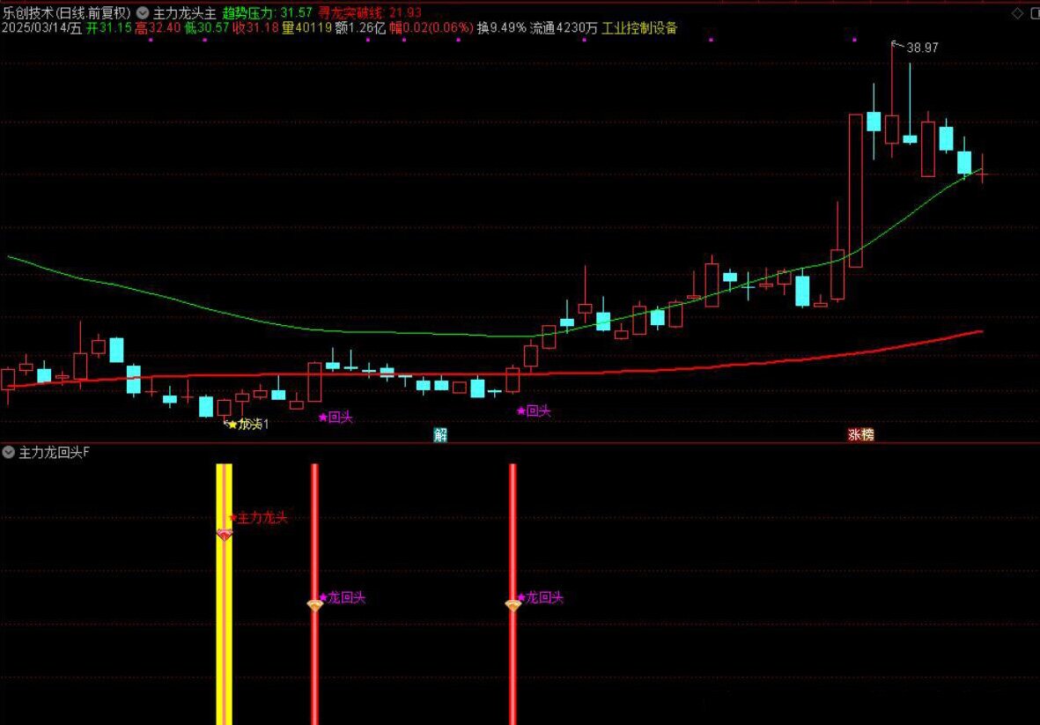The height and width of the screenshot is (725, 1040).
Task: Click the 回头 star marker nearest the 解 badge
Action: tap(534, 411)
